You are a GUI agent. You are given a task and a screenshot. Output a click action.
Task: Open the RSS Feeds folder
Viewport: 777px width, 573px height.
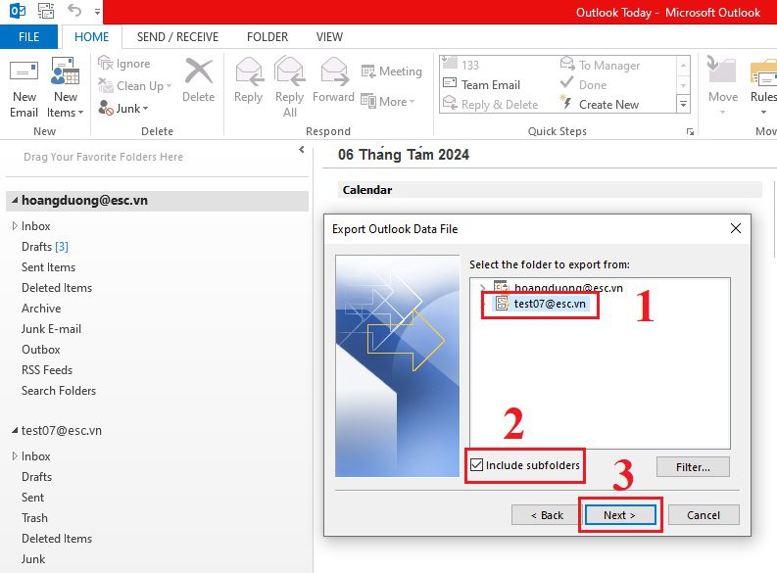pos(47,370)
